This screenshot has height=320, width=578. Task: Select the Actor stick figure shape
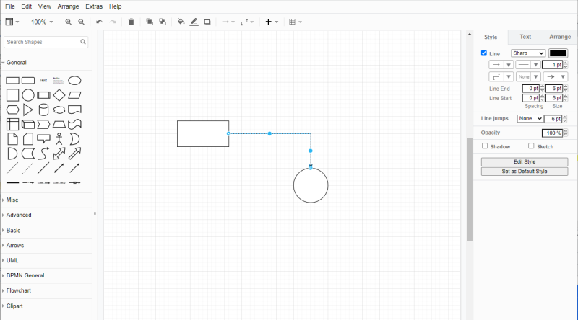coord(59,139)
